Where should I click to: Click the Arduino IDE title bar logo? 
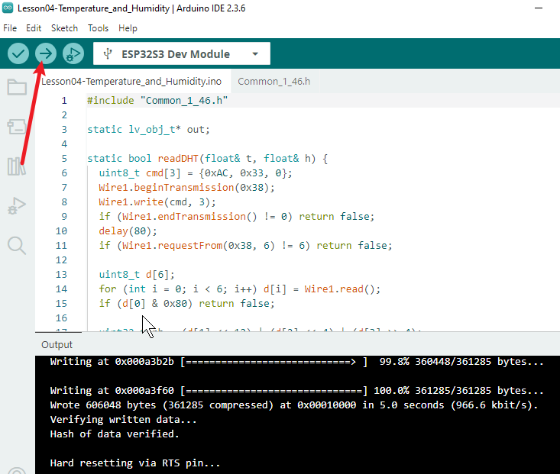point(8,8)
